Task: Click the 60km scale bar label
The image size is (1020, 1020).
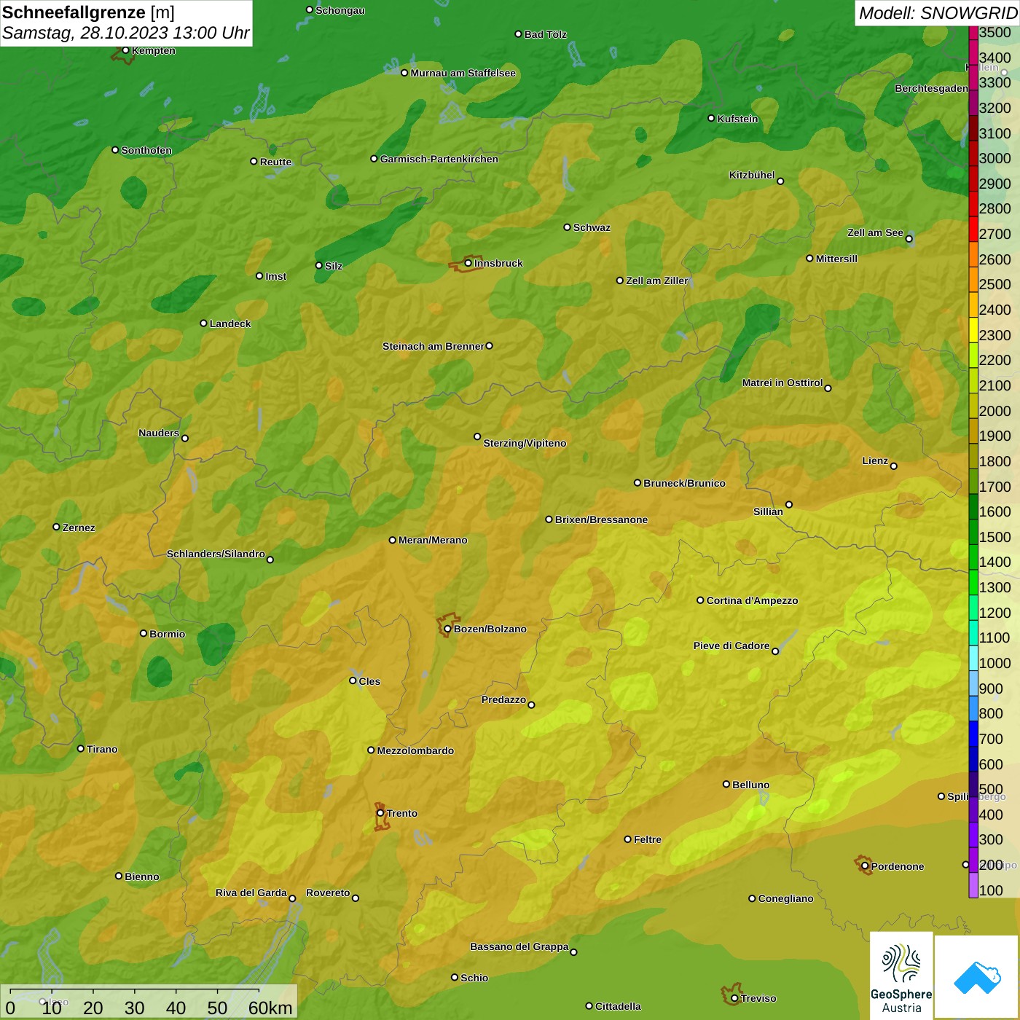Action: pyautogui.click(x=270, y=1008)
